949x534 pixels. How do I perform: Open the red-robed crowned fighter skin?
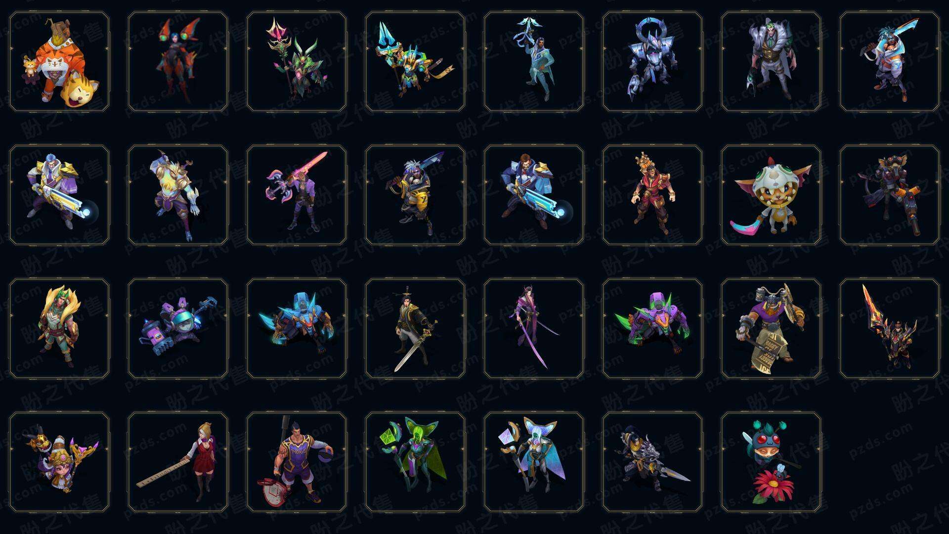tap(652, 195)
